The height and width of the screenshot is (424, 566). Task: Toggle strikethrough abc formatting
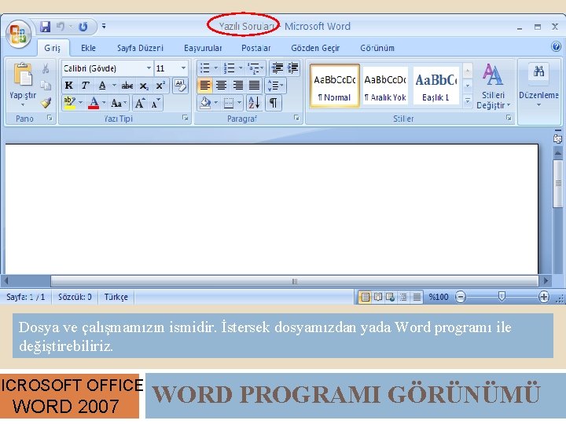click(x=127, y=86)
